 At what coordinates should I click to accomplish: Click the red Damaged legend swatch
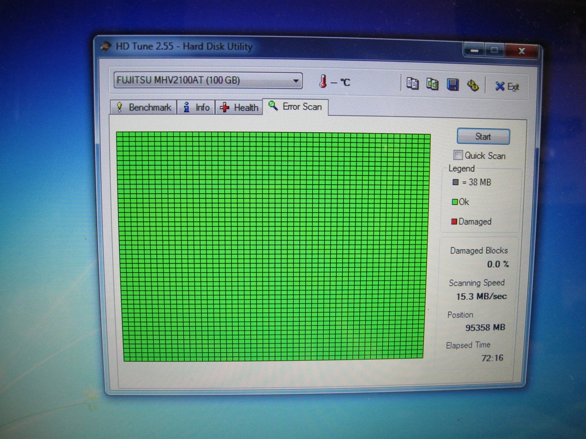click(x=454, y=222)
